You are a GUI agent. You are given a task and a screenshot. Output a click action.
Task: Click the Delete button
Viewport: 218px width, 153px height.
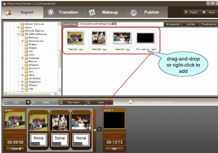[x=44, y=103]
